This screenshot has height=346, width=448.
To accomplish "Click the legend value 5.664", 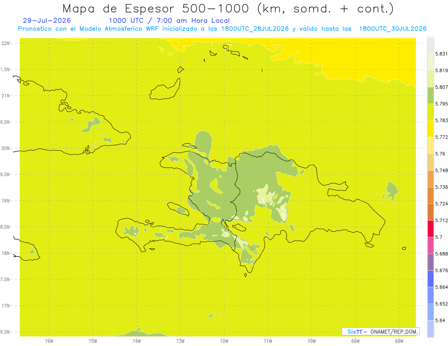I will click(x=441, y=287).
